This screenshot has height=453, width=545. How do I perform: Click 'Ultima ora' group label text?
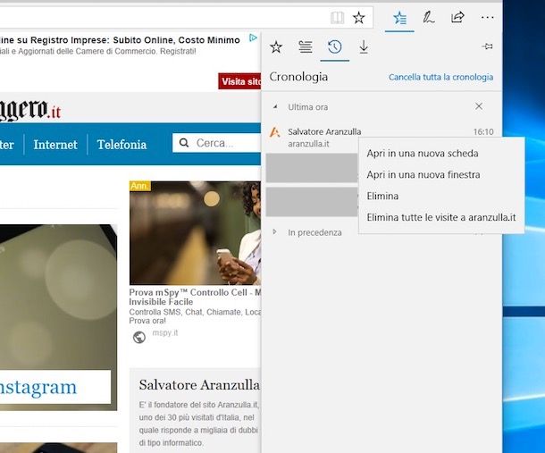(x=307, y=107)
